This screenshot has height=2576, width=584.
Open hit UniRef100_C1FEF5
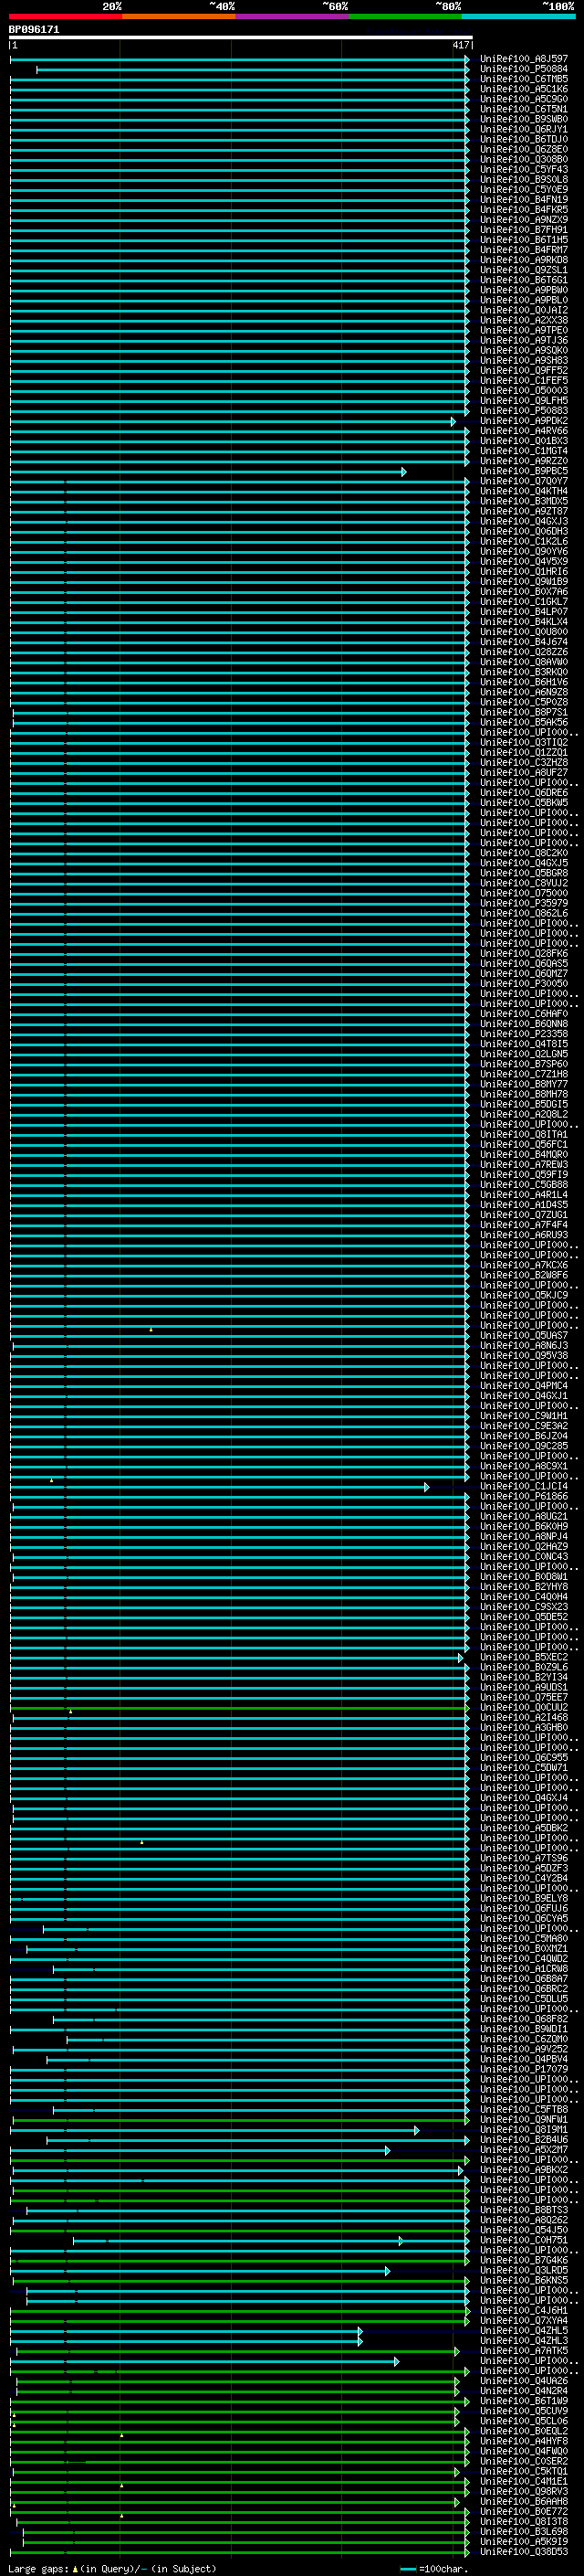523,381
